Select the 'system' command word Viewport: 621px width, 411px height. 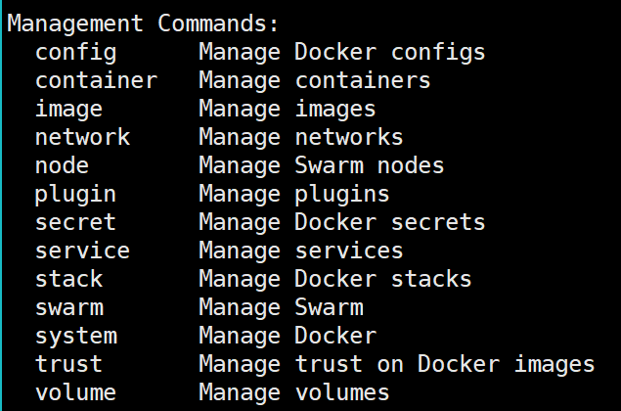(x=75, y=336)
